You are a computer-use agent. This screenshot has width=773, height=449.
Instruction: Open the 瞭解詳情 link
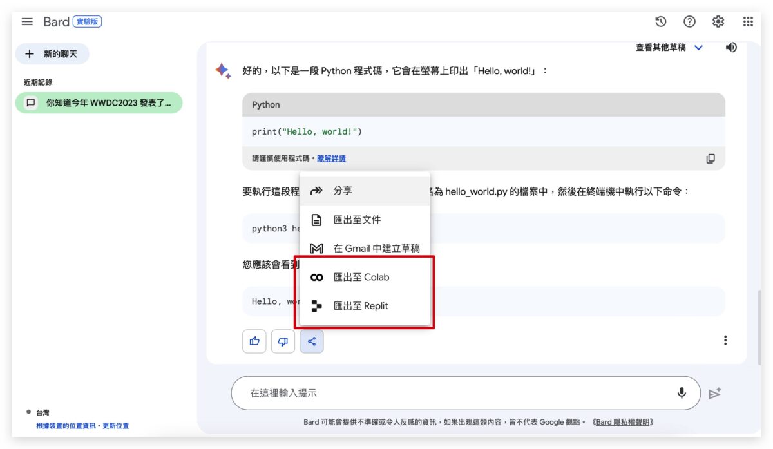(331, 158)
